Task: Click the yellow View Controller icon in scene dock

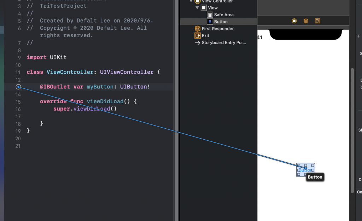Action: [x=294, y=21]
